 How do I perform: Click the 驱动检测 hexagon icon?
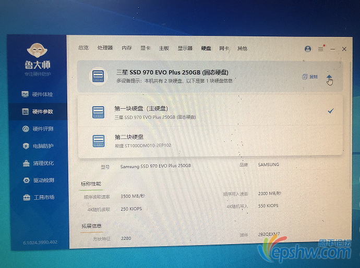(x=27, y=180)
